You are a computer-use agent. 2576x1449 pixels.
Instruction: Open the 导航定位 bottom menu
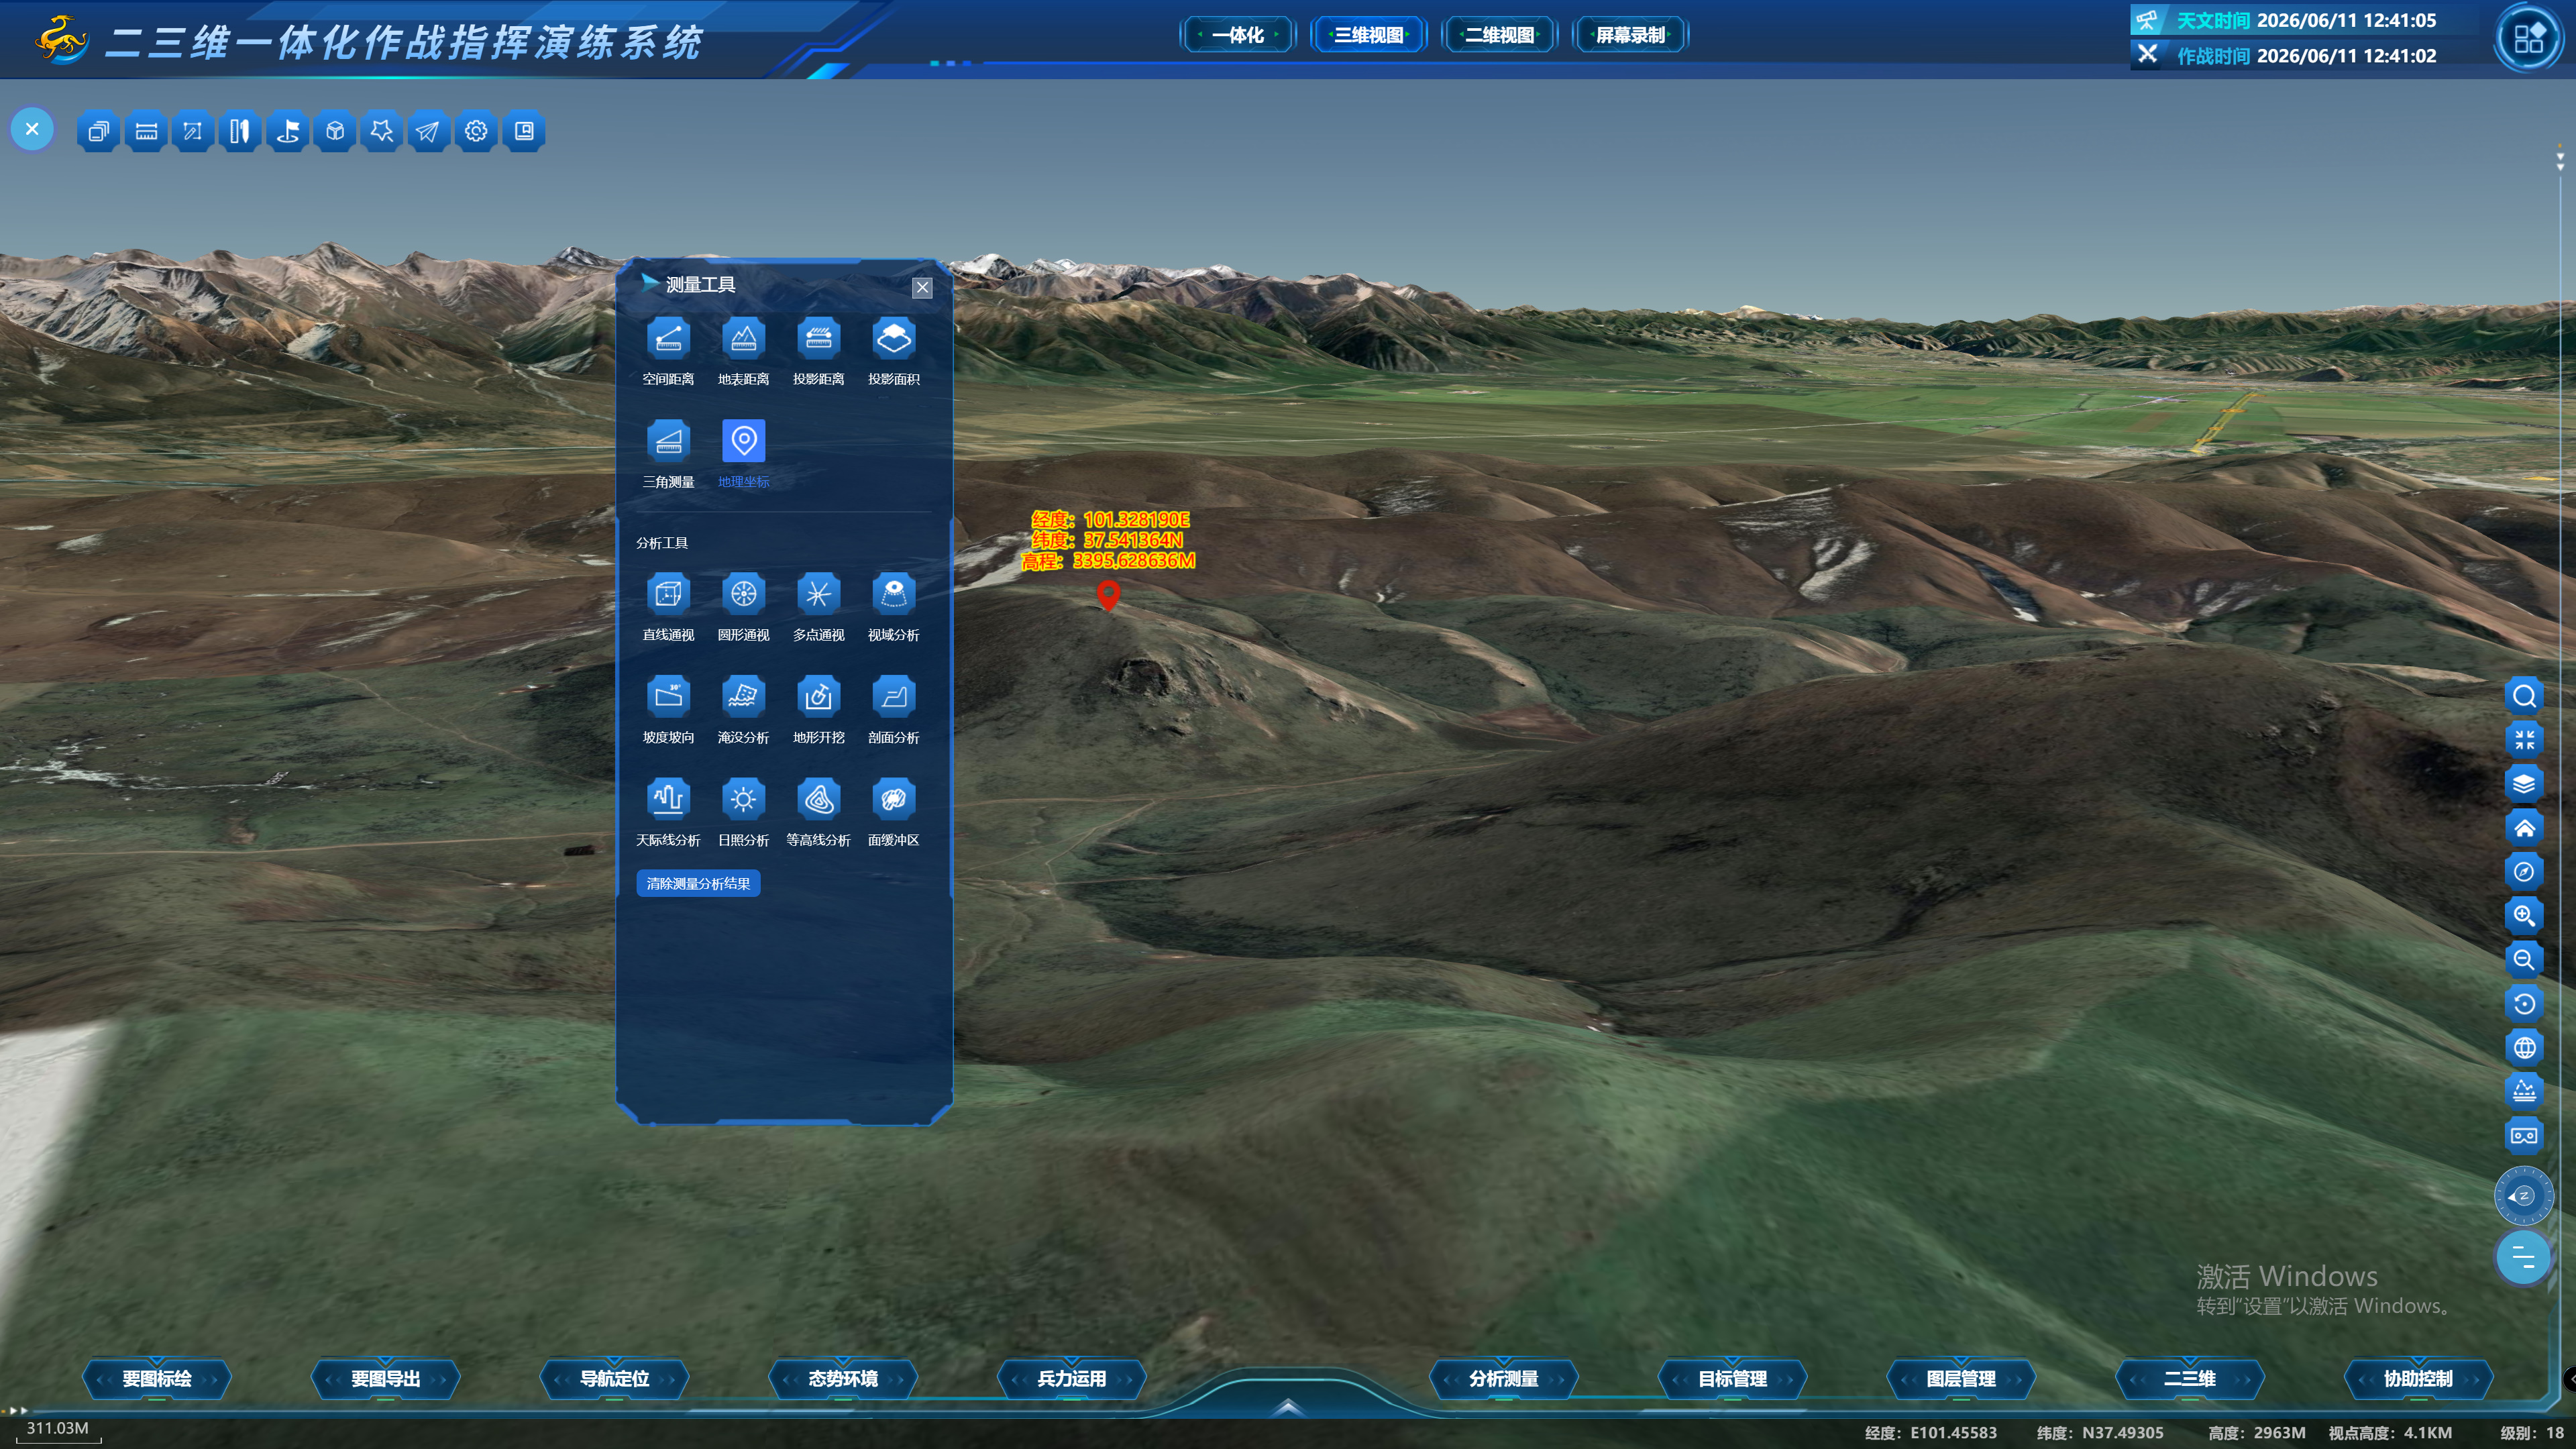[615, 1379]
